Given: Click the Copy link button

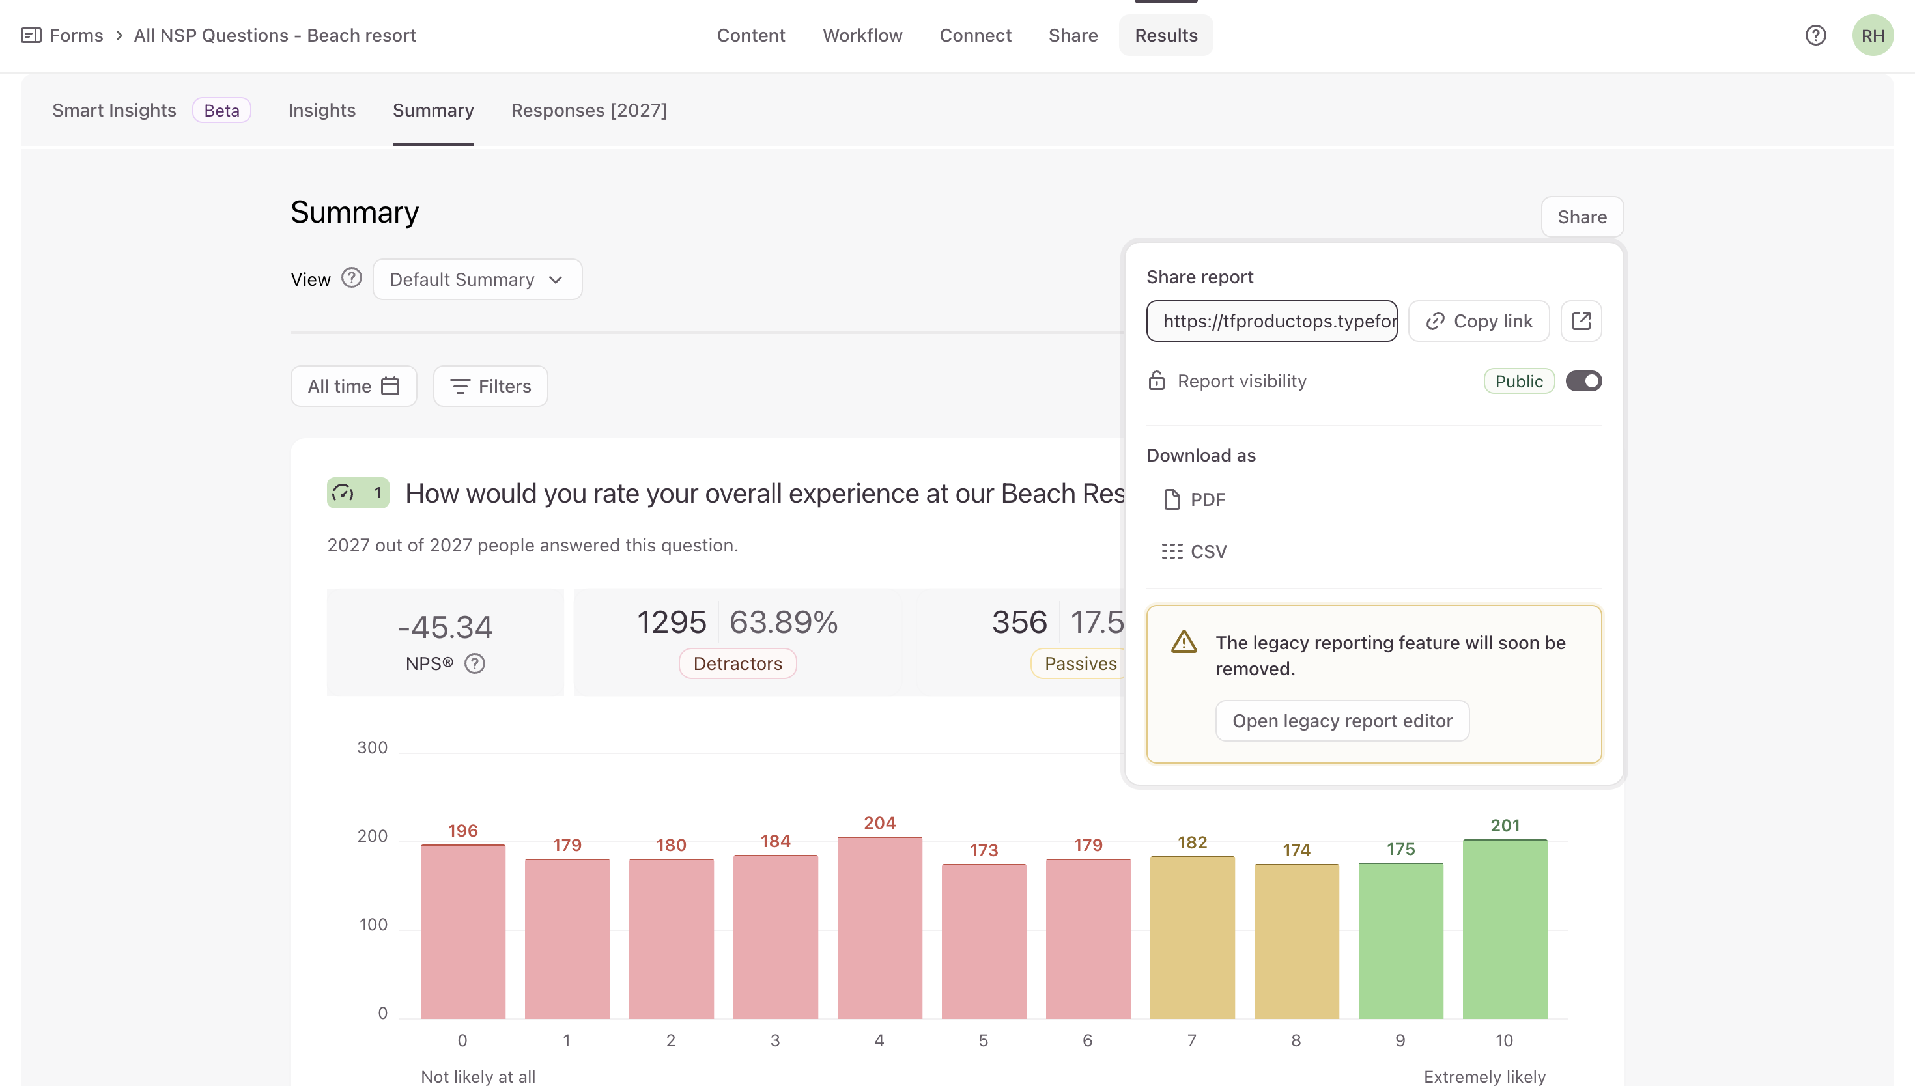Looking at the screenshot, I should click(x=1478, y=321).
